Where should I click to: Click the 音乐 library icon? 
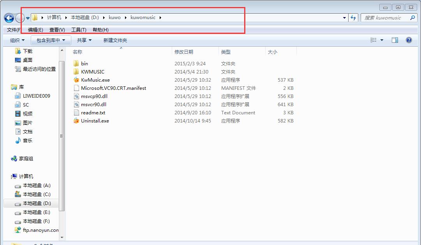(18, 140)
